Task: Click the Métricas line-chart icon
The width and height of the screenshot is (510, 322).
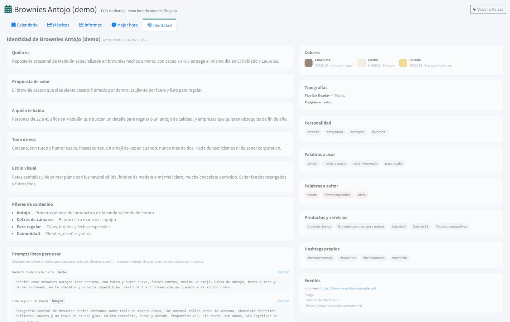Action: 49,25
